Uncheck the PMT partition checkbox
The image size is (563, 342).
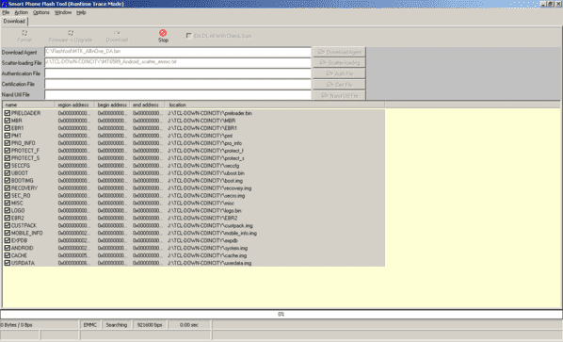pyautogui.click(x=8, y=136)
